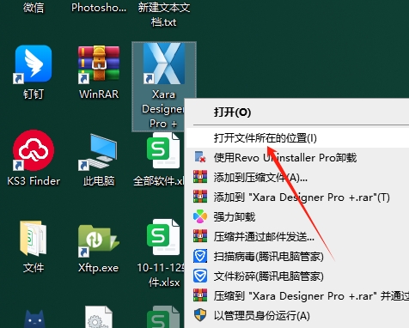Click the 微信 desktop label
This screenshot has width=409, height=328.
34,8
